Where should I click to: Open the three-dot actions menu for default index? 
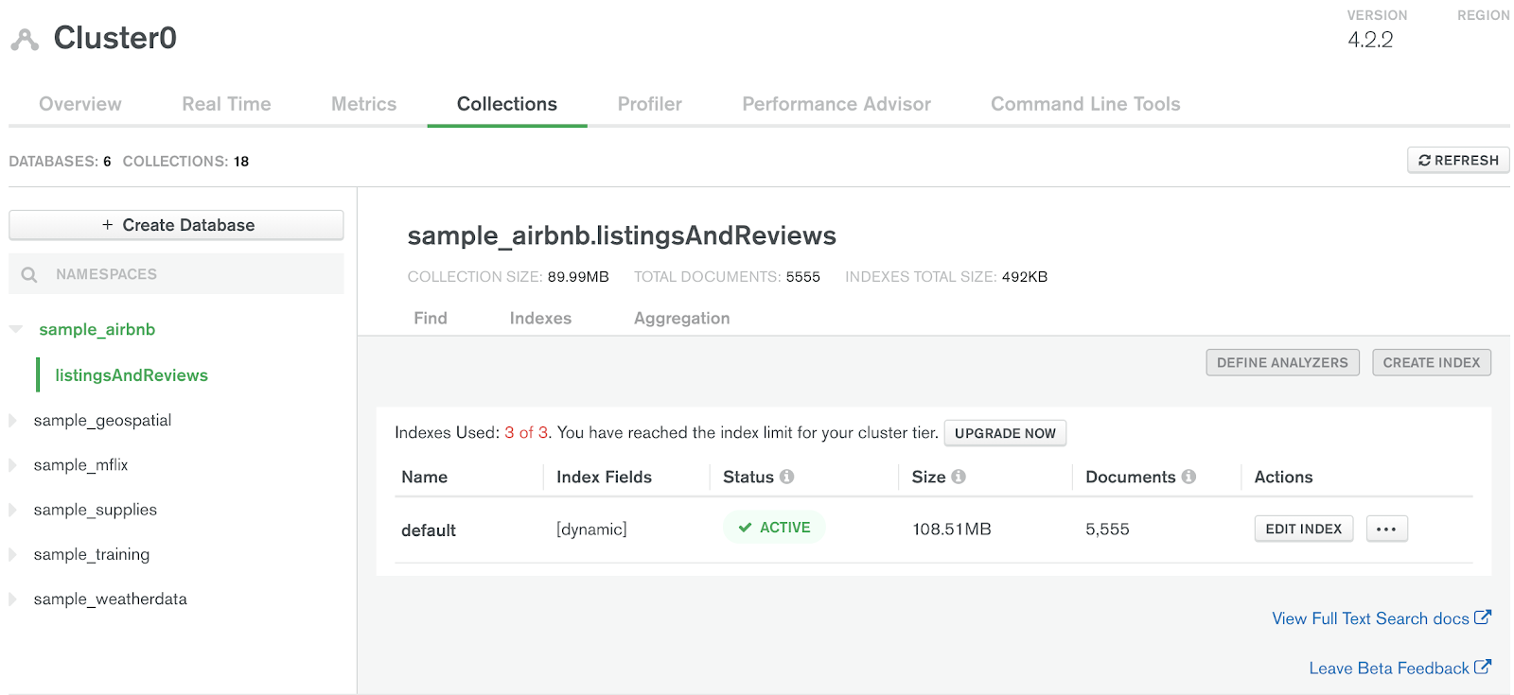(x=1386, y=529)
